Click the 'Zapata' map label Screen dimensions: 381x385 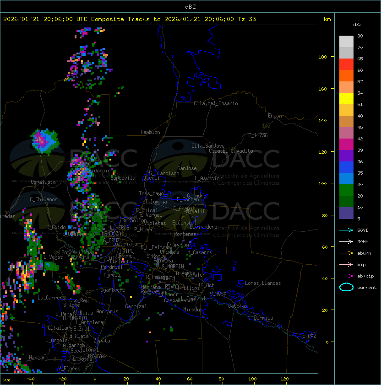(x=102, y=341)
